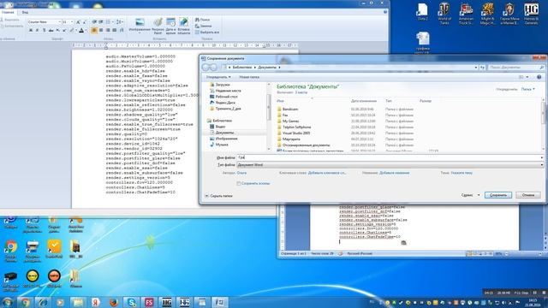Open the font size dropdown in WordPad

pyautogui.click(x=72, y=21)
